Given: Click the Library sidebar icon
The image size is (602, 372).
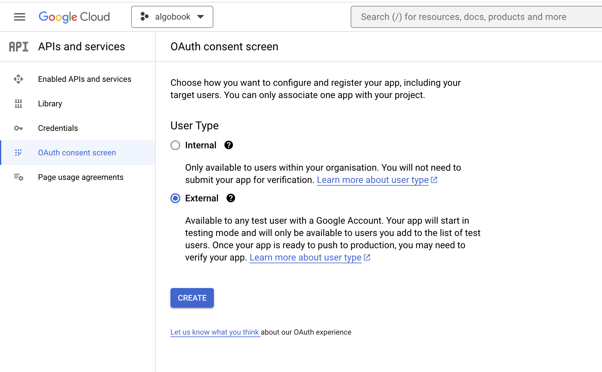Looking at the screenshot, I should tap(18, 104).
